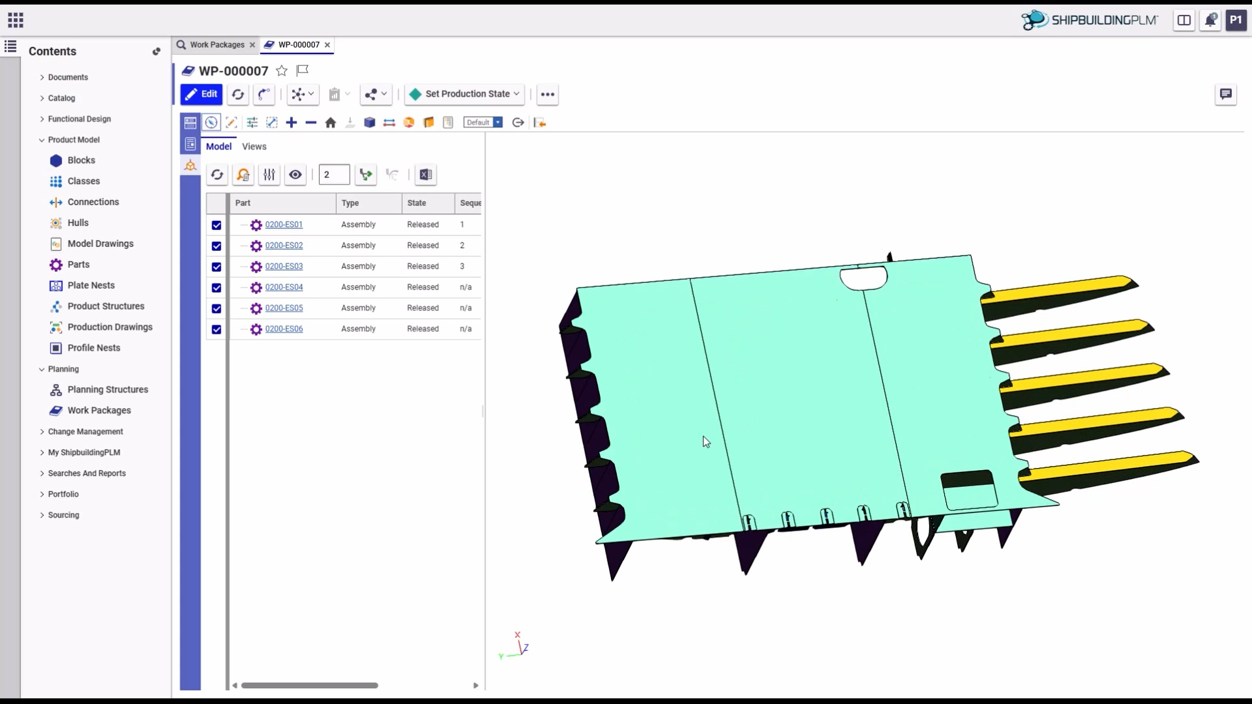Click the home view icon in viewer toolbar
The height and width of the screenshot is (704, 1252).
coord(331,123)
